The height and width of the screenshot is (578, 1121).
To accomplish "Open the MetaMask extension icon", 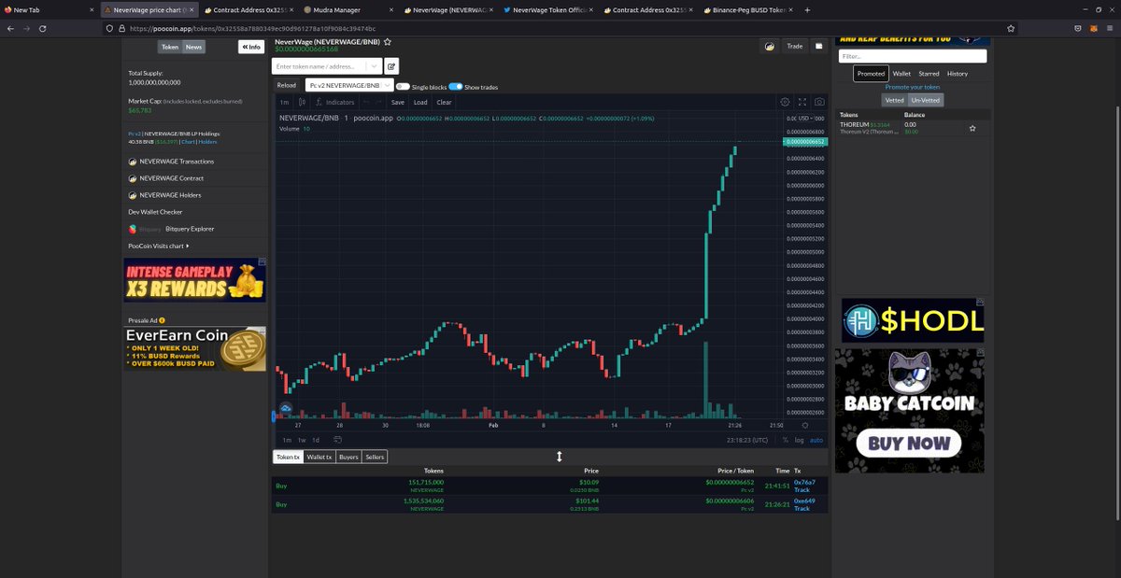I will pos(1094,28).
